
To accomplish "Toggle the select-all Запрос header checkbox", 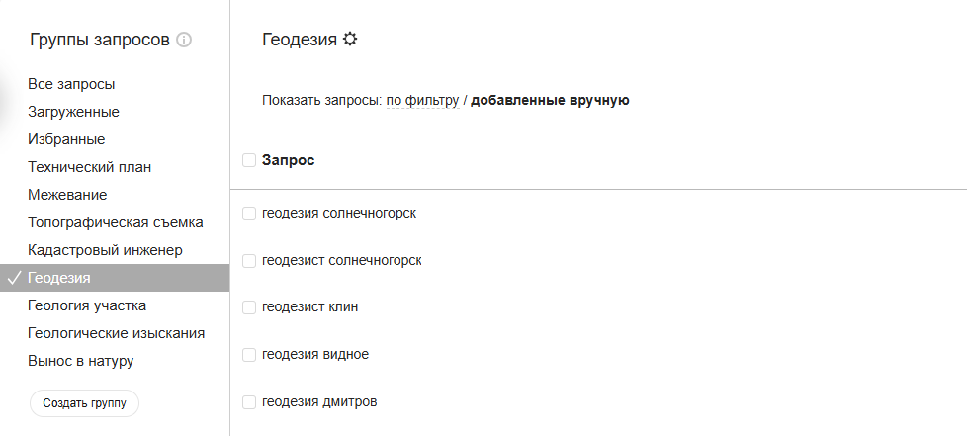I will pos(249,160).
